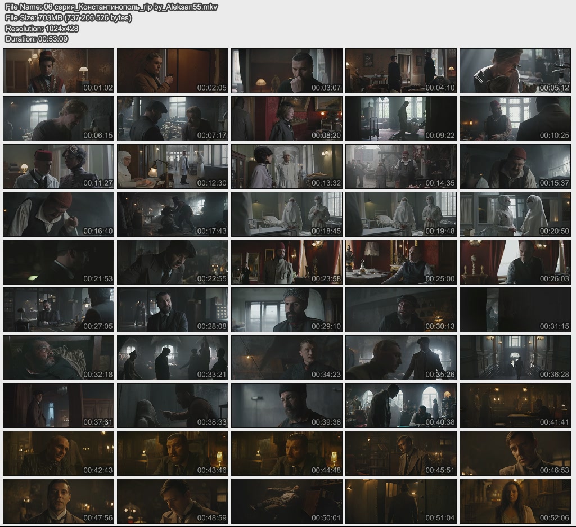Click the thumbnail timestamped 00:20:50
Screen dimensions: 576x527
point(515,214)
